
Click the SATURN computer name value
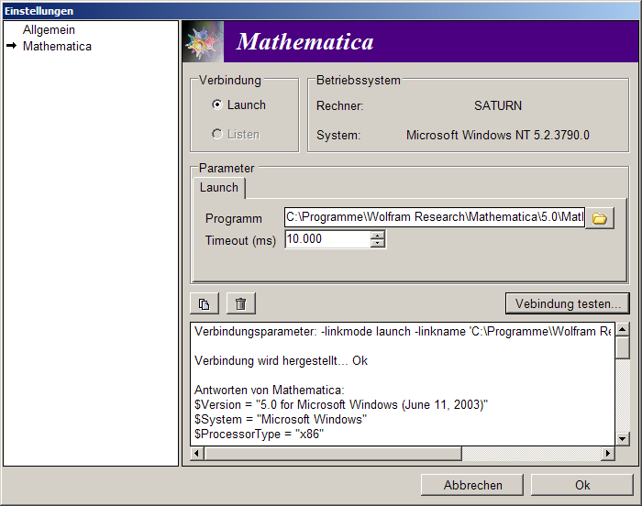click(x=498, y=106)
